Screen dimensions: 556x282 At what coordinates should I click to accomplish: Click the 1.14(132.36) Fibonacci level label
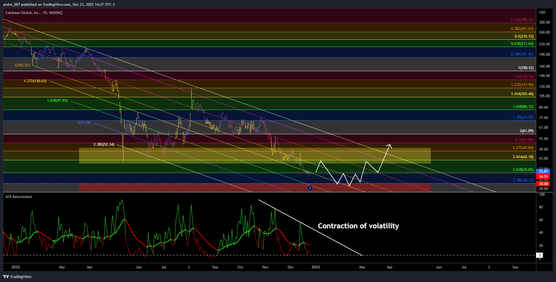coord(523,77)
